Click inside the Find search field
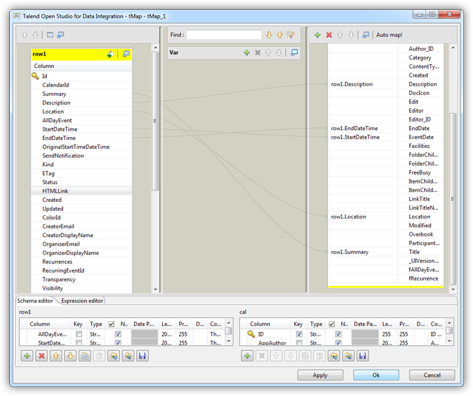This screenshot has width=473, height=396. pyautogui.click(x=224, y=35)
